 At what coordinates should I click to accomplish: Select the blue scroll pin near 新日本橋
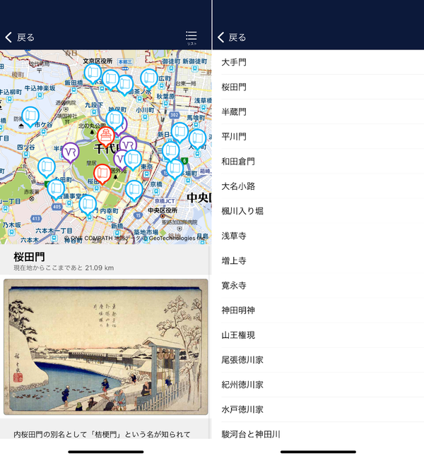179,133
